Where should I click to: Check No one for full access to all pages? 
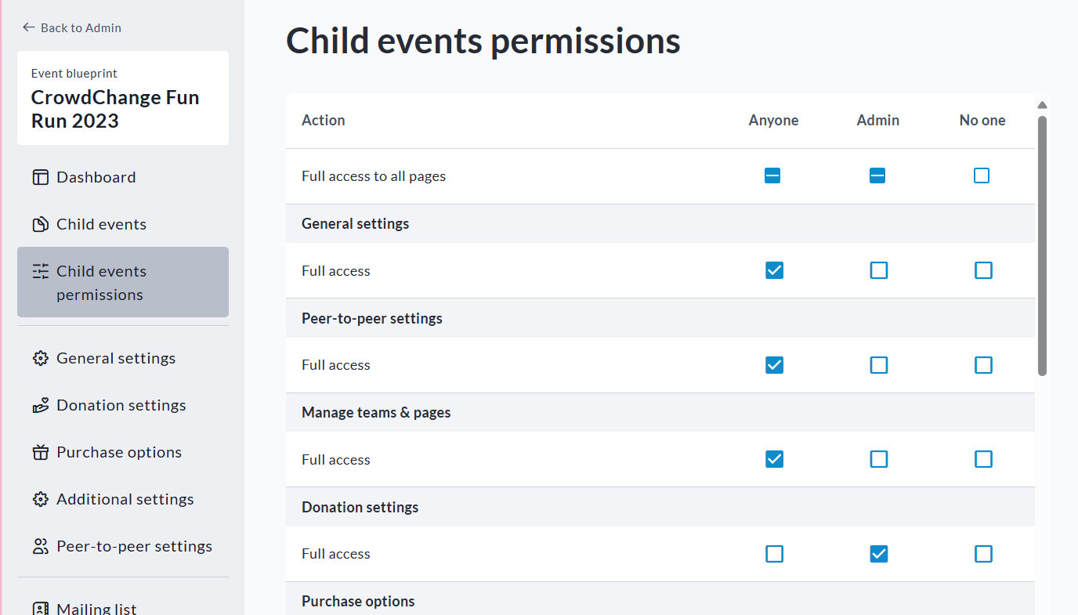(982, 175)
